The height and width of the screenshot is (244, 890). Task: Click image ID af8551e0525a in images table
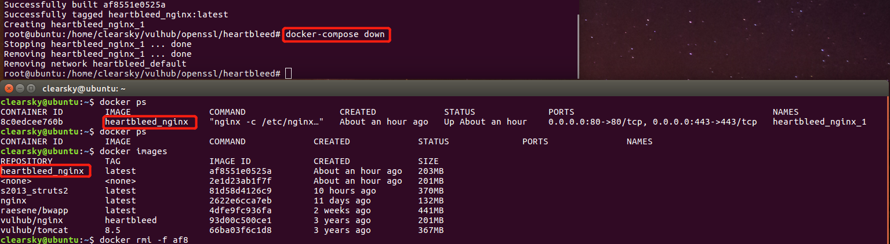(x=241, y=171)
